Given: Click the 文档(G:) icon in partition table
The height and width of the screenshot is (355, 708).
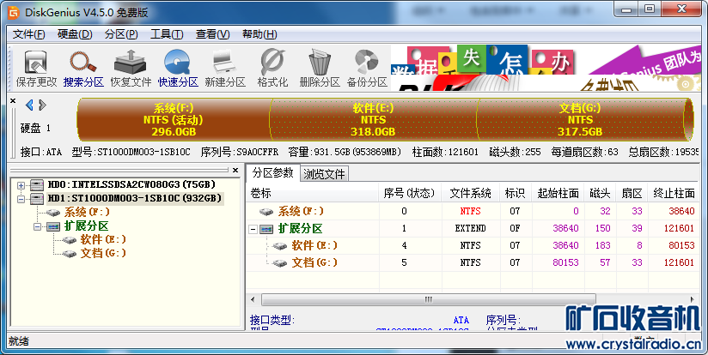Looking at the screenshot, I should [279, 263].
